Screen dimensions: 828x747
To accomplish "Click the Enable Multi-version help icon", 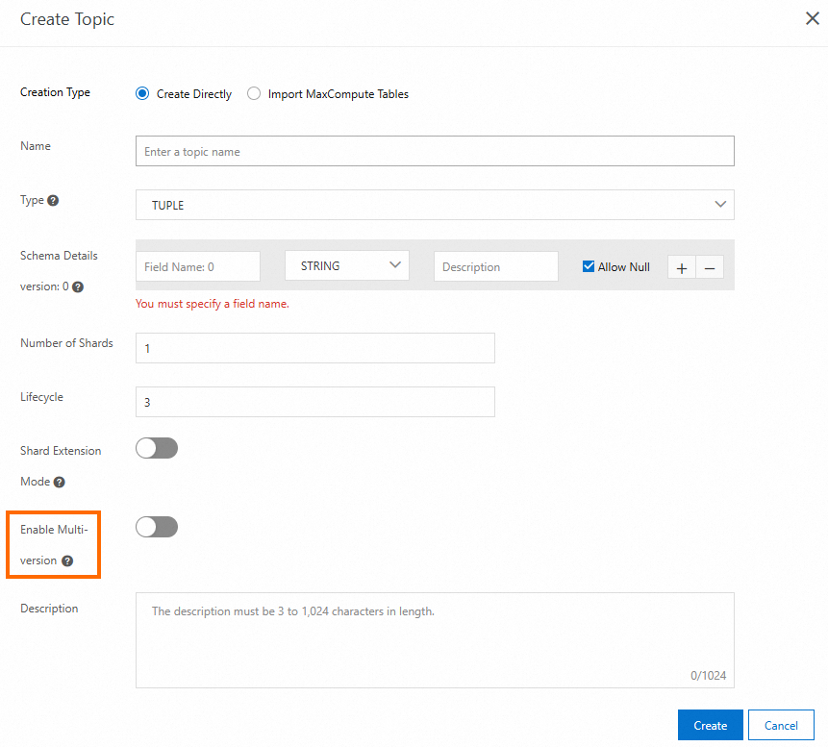I will tap(67, 560).
